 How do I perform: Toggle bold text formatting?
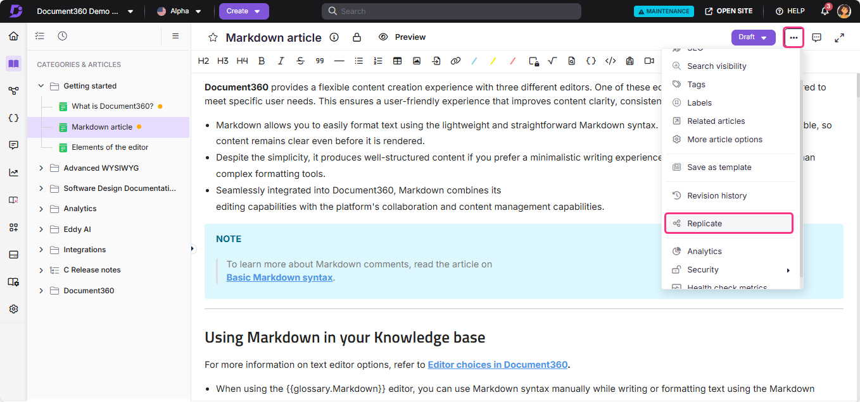click(x=262, y=61)
